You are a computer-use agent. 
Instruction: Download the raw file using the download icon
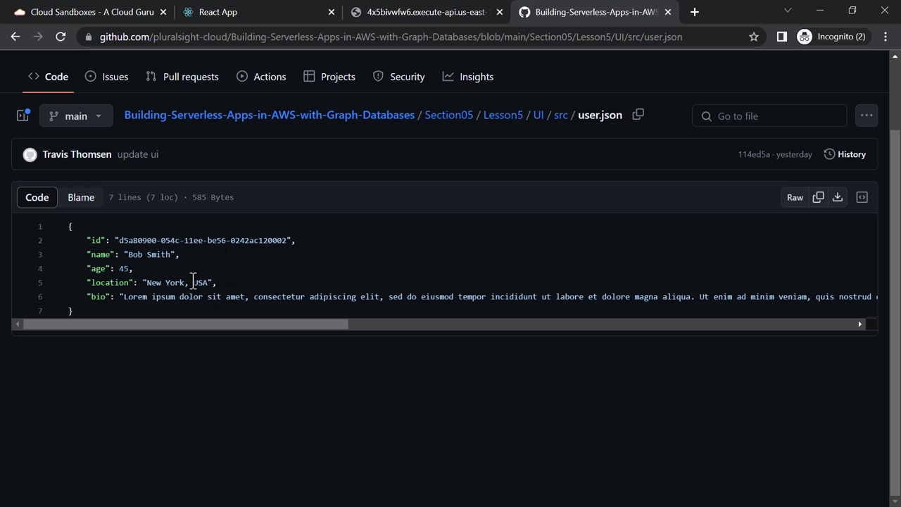pos(838,197)
